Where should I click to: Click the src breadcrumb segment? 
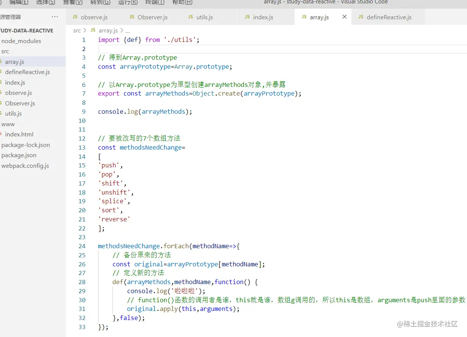pos(77,30)
